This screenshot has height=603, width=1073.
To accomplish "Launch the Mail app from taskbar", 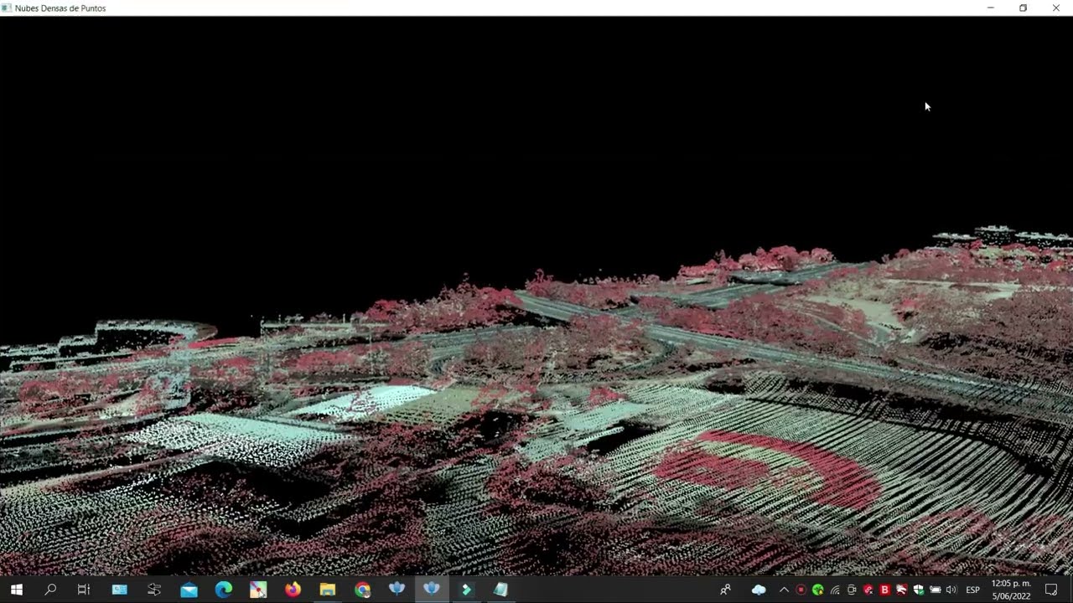I will tap(189, 590).
